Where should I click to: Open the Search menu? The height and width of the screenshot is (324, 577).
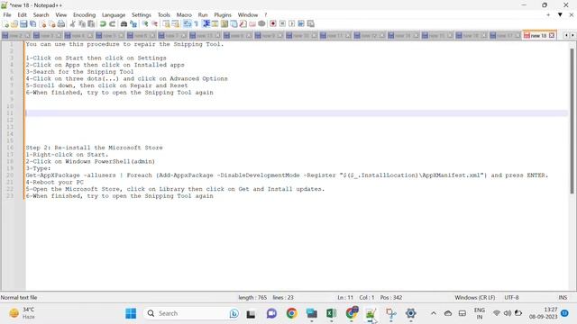point(41,14)
